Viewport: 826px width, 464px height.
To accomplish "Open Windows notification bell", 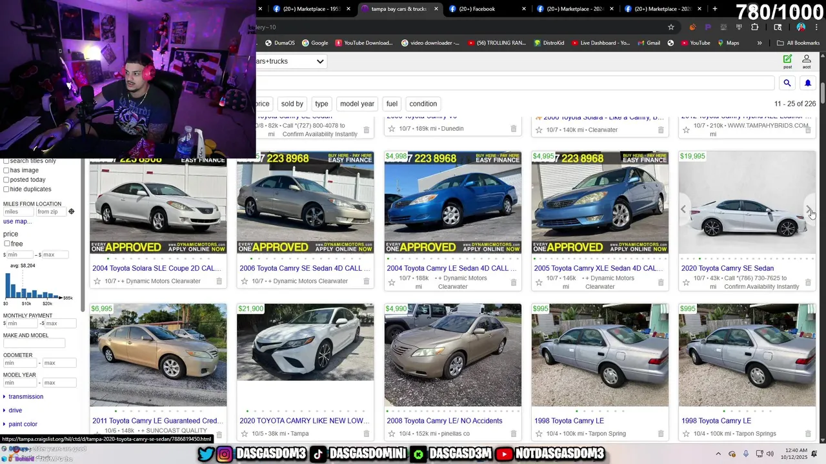I will (x=814, y=454).
